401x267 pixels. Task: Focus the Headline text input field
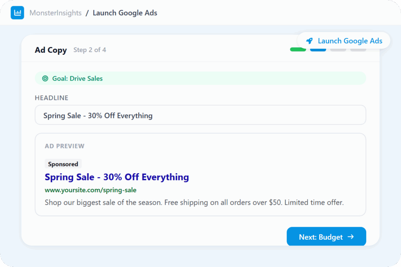(200, 115)
